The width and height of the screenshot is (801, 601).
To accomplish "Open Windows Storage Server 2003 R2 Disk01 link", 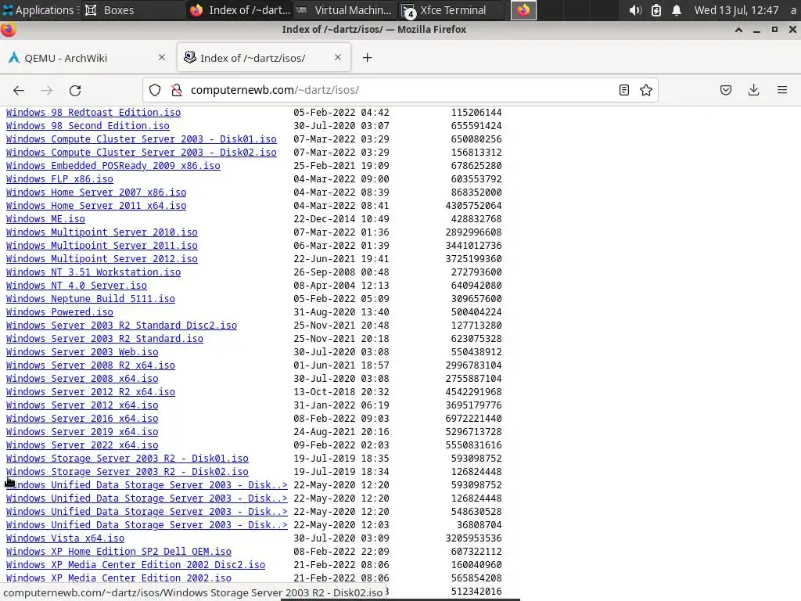I will click(x=128, y=458).
